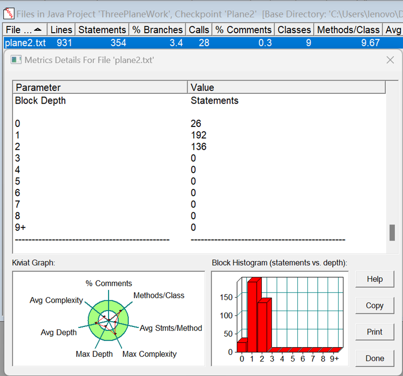The height and width of the screenshot is (376, 403).
Task: Select the value 136 for depth 2
Action: click(x=198, y=146)
